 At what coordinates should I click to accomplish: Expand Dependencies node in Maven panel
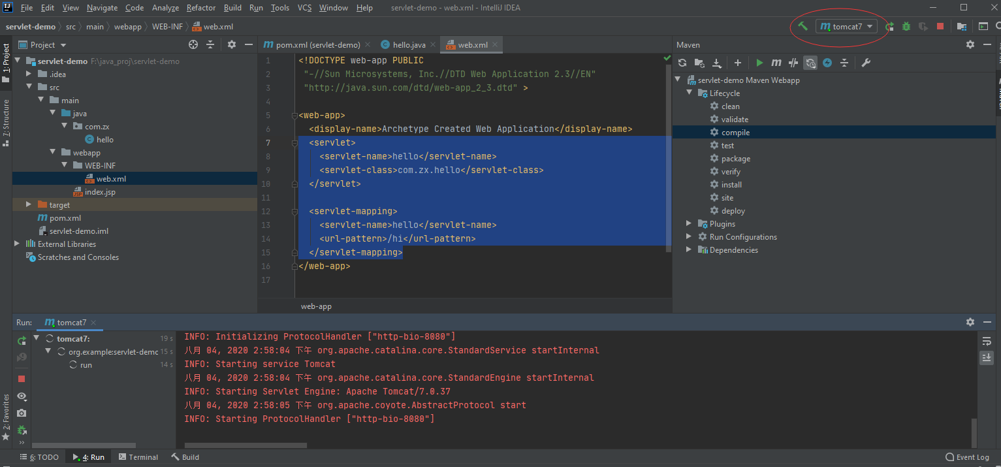point(689,250)
